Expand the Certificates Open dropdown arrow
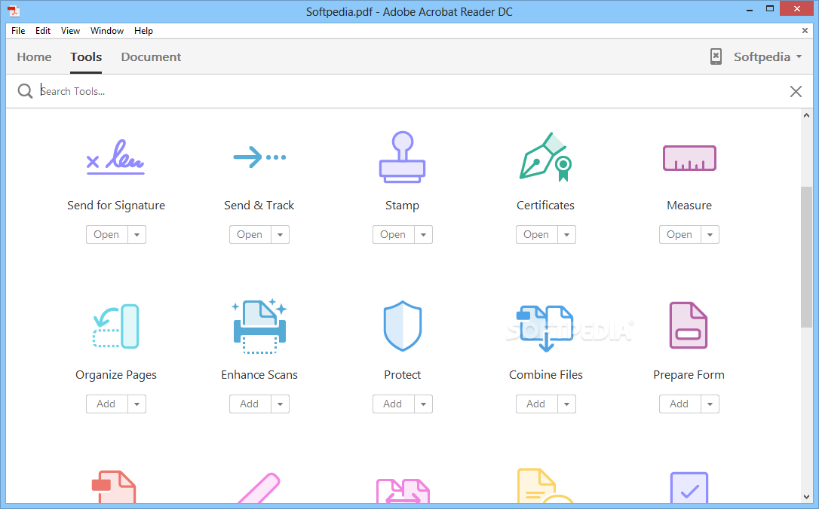819x509 pixels. coord(566,235)
